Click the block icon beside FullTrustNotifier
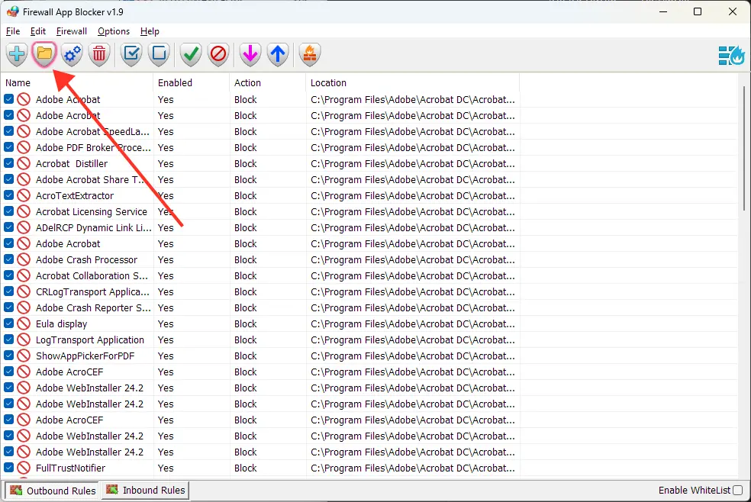Viewport: 751px width, 502px height. click(24, 468)
